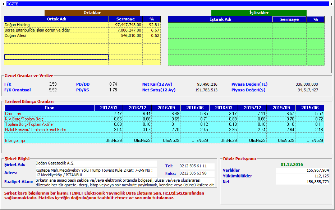335x210 pixels.
Task: Click the outlined empty cell in Ortaklar table
Action: pyautogui.click(x=56, y=57)
